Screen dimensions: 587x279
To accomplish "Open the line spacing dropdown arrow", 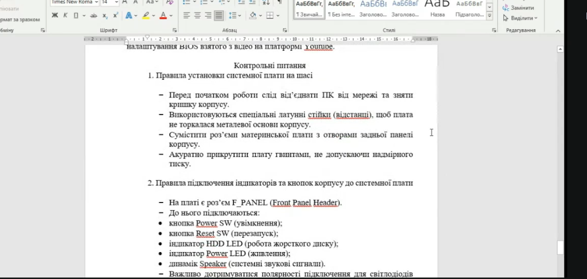I will point(240,16).
